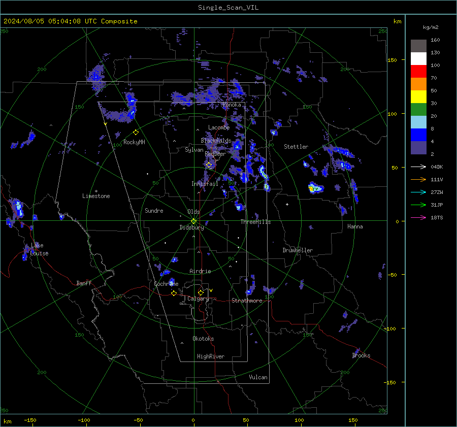The image size is (457, 427).
Task: Click the Blackfalds town label
Action: (216, 141)
